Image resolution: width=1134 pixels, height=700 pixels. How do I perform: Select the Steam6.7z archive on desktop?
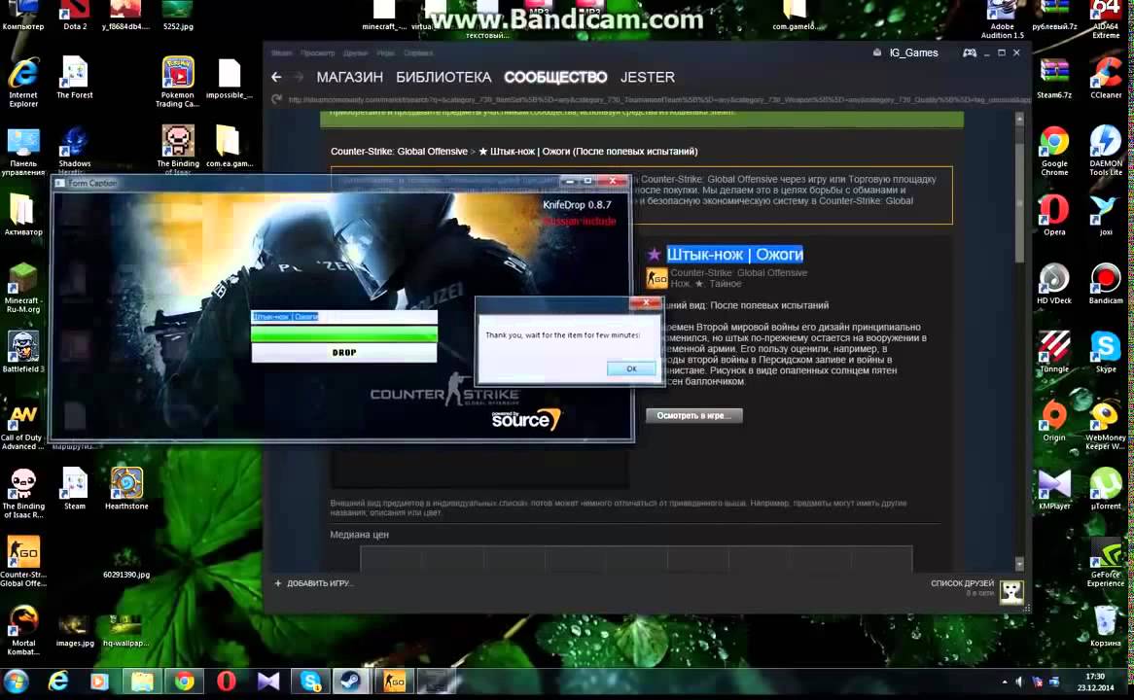coord(1054,78)
